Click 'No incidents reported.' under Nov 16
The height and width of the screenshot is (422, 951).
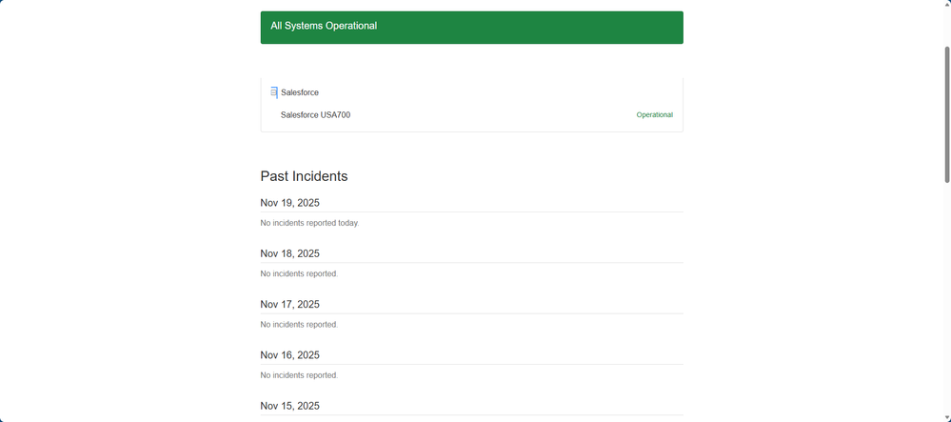[299, 375]
